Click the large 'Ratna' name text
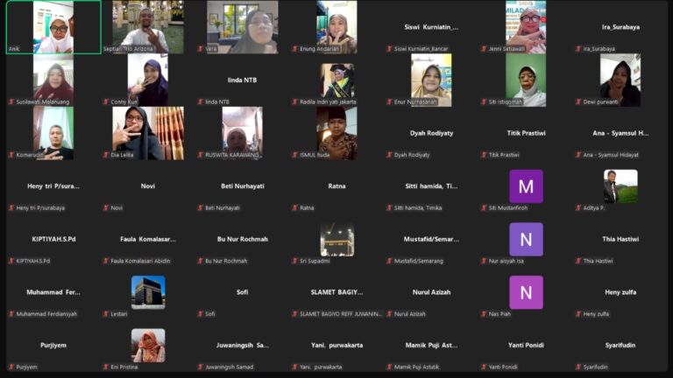 (336, 186)
